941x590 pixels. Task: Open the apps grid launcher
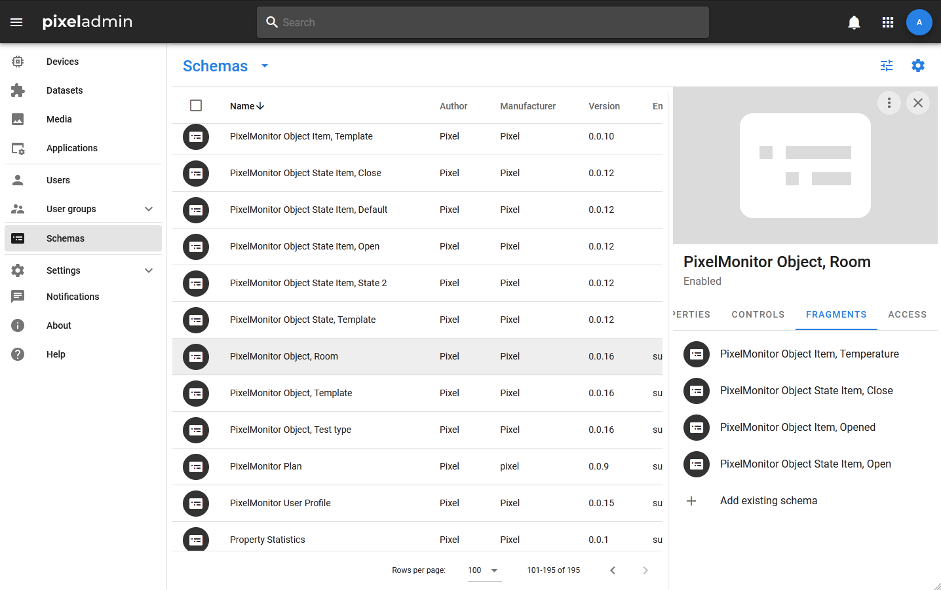pyautogui.click(x=888, y=22)
